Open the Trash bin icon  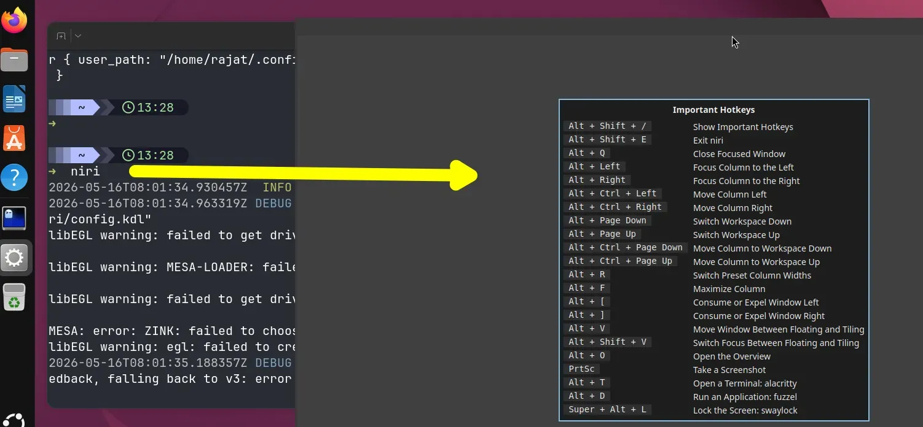[x=14, y=296]
